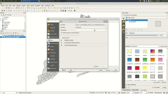Image resolution: width=168 pixels, height=94 pixels.
Task: Open the Actions section in Layer Properties
Action: tap(53, 46)
